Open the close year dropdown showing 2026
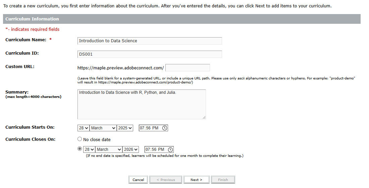The image size is (369, 188). (x=131, y=149)
